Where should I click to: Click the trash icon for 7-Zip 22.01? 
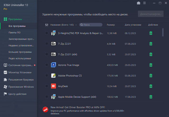[x=151, y=44]
